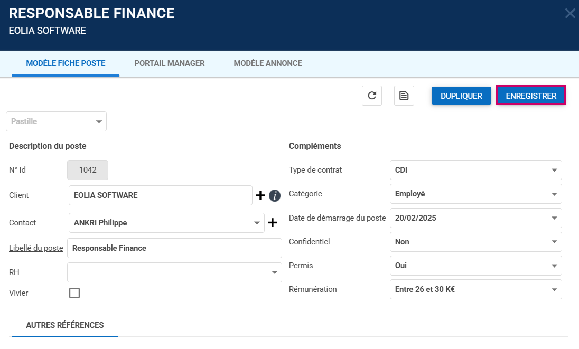Open the Pastille dropdown

(x=56, y=121)
